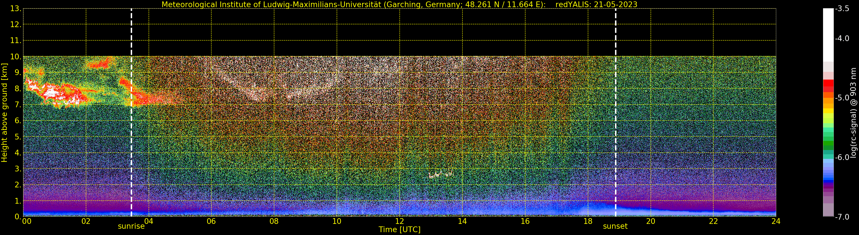This screenshot has height=235, width=859.
Task: Click the 'Time [UTC]' axis label
Action: click(400, 230)
